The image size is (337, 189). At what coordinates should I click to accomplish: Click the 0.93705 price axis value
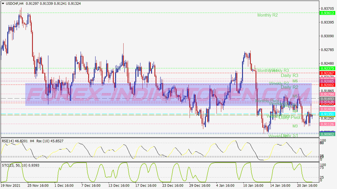coord(327,9)
